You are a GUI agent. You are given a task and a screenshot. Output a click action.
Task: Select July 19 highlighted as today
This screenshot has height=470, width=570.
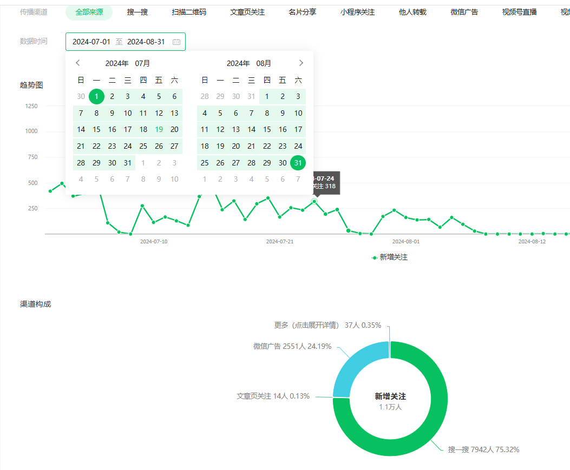click(159, 130)
